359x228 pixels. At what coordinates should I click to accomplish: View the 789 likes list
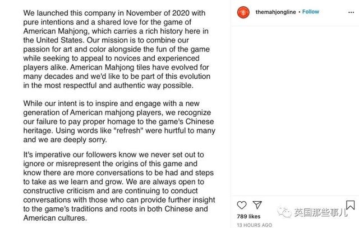250,216
